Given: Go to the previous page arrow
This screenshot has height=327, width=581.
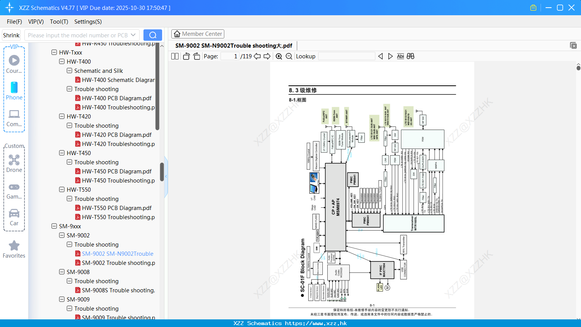Looking at the screenshot, I should tap(257, 56).
